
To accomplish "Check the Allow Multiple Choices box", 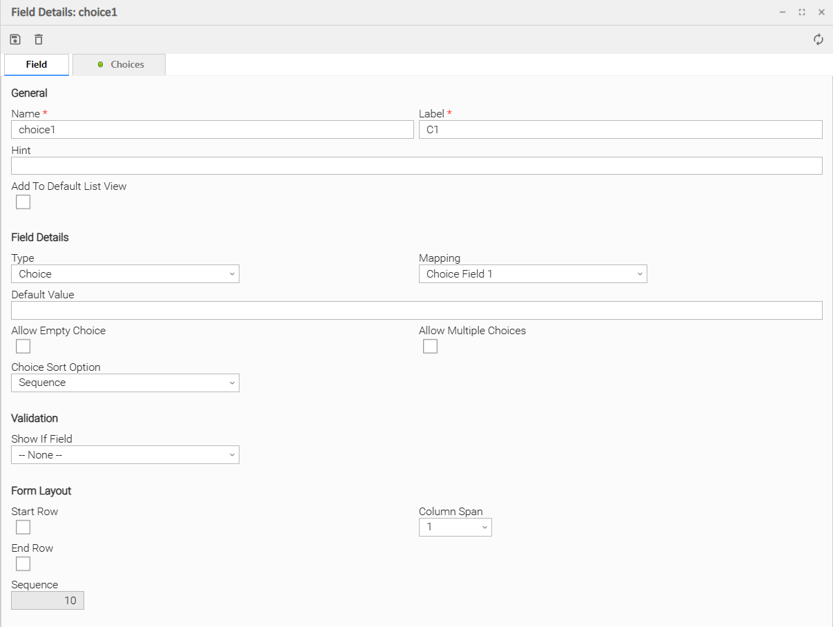I will (x=431, y=346).
